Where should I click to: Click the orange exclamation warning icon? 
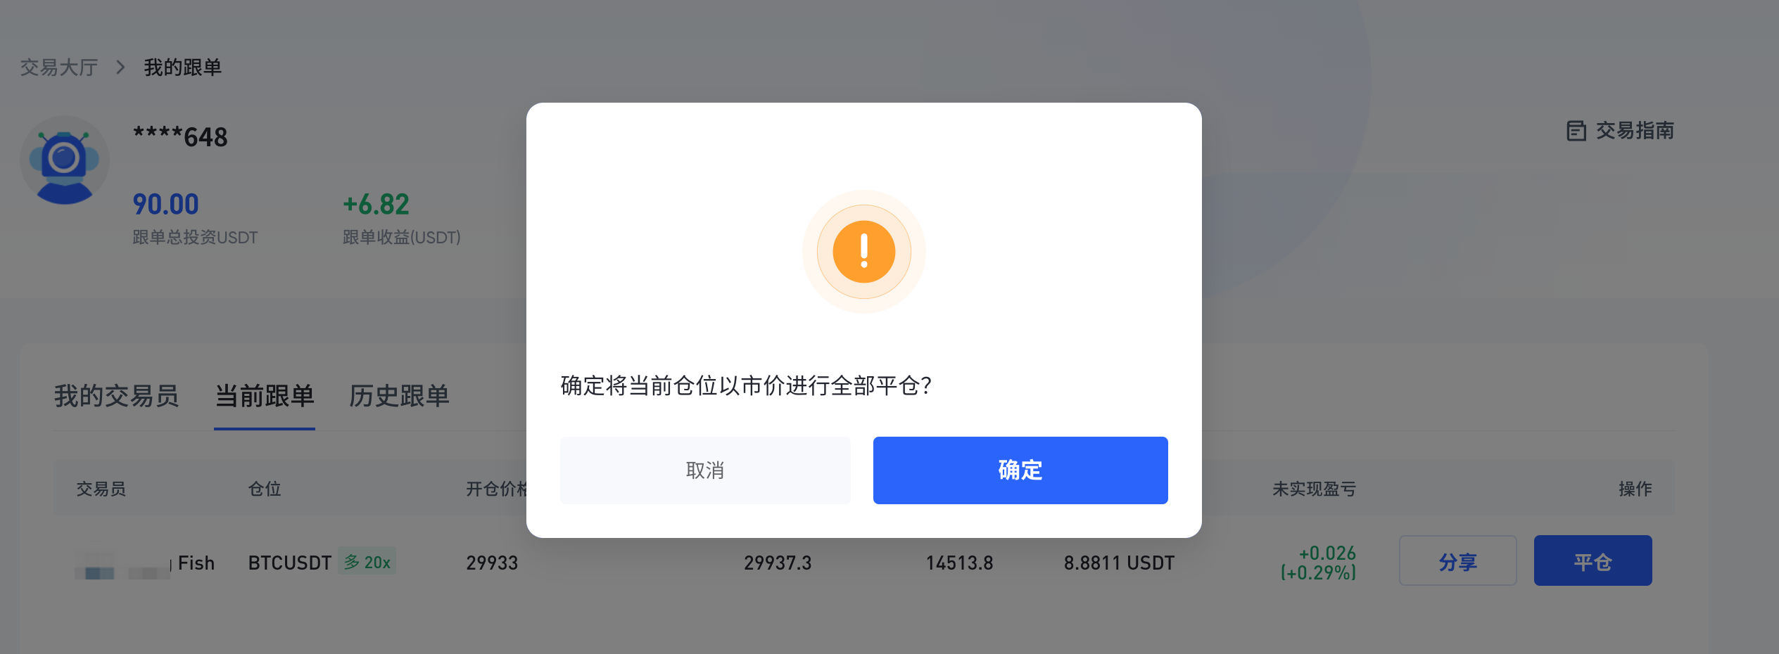click(x=863, y=252)
